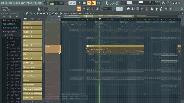Select previous pattern with left arrow
This screenshot has height=103, width=184.
115,9
